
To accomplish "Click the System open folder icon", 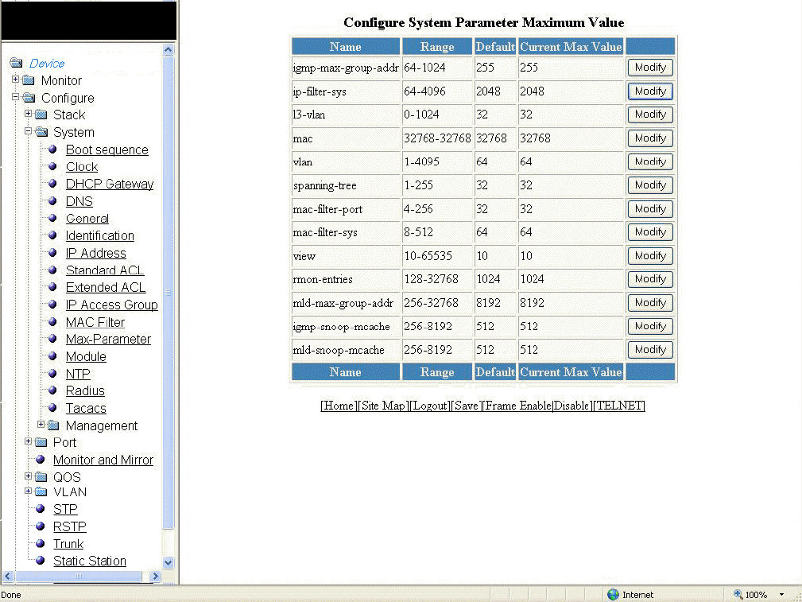I will (x=41, y=132).
